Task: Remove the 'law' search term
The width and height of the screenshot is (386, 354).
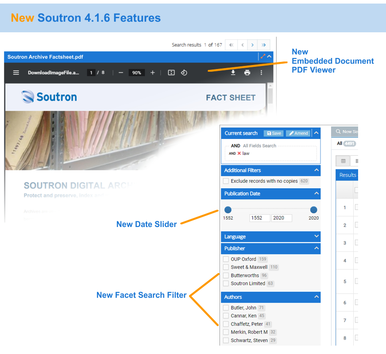Action: point(239,153)
